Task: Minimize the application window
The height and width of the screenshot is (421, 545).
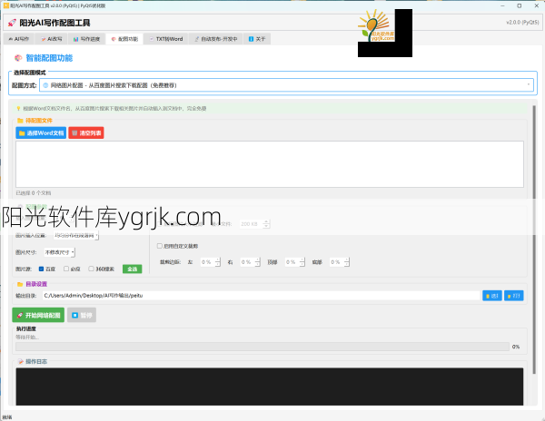Action: pyautogui.click(x=502, y=5)
